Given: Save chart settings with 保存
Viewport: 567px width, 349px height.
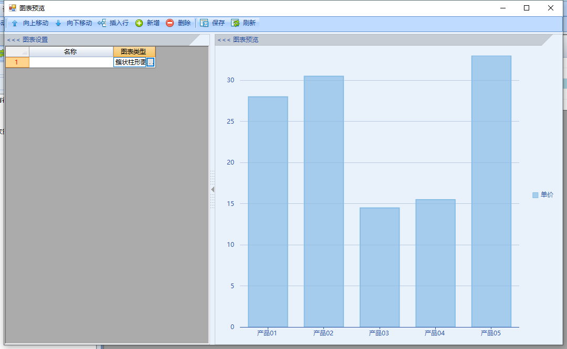Looking at the screenshot, I should 212,23.
